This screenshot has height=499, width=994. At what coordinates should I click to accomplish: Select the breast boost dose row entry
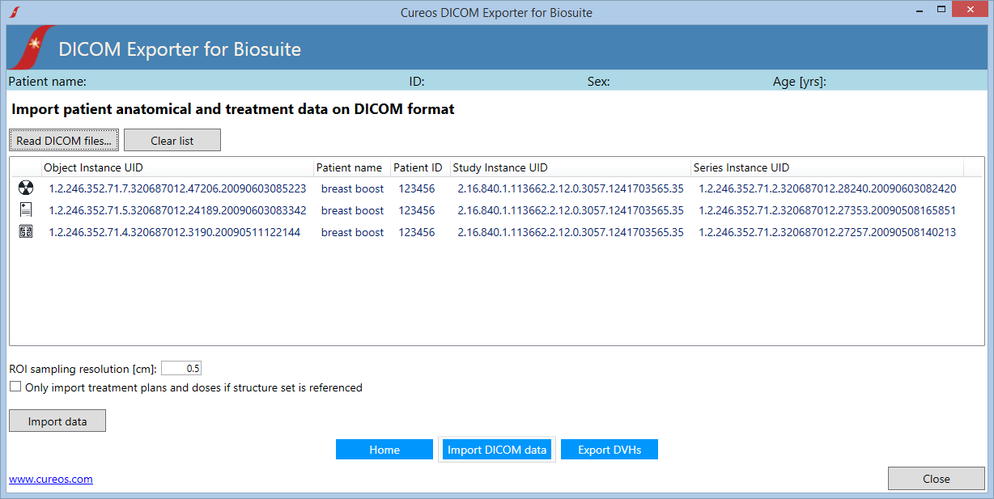point(352,188)
